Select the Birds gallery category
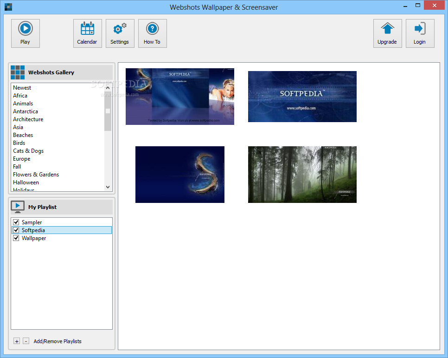This screenshot has height=358, width=448. [19, 143]
